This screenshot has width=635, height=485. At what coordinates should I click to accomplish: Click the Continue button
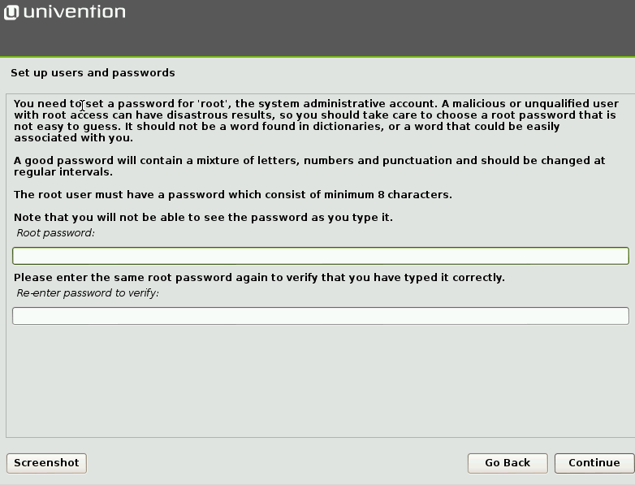point(594,463)
